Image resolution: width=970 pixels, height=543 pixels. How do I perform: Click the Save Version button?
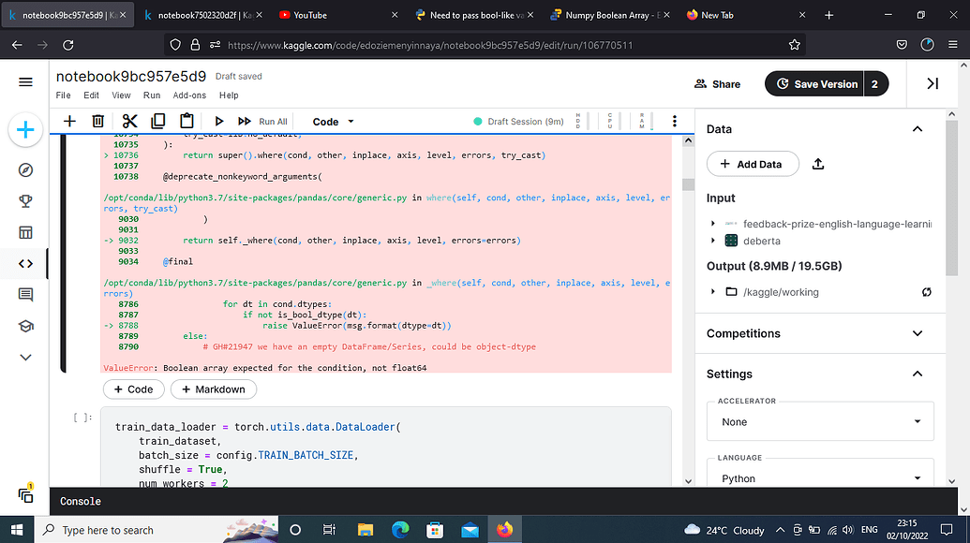814,84
